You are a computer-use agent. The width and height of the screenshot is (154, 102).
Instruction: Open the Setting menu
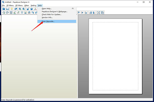coord(33,5)
